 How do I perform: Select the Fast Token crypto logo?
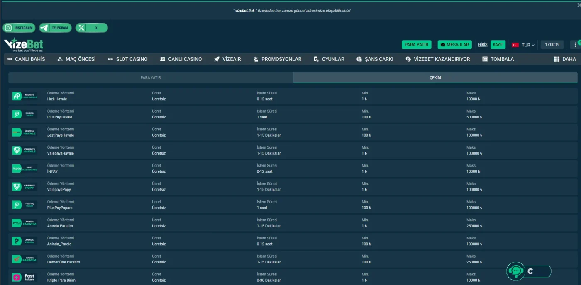click(x=24, y=278)
